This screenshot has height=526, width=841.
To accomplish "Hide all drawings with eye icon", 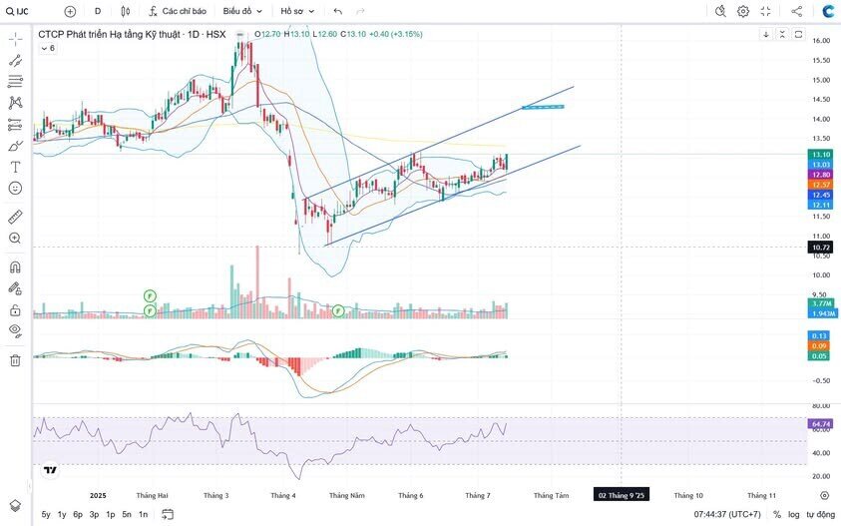I will click(x=15, y=330).
